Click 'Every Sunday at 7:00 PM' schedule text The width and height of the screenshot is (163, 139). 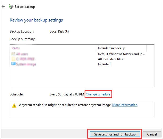pyautogui.click(x=67, y=94)
